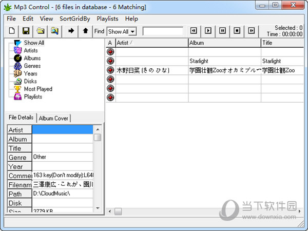Skip to next track button
Screen dimensions: 308x231
pos(252,31)
